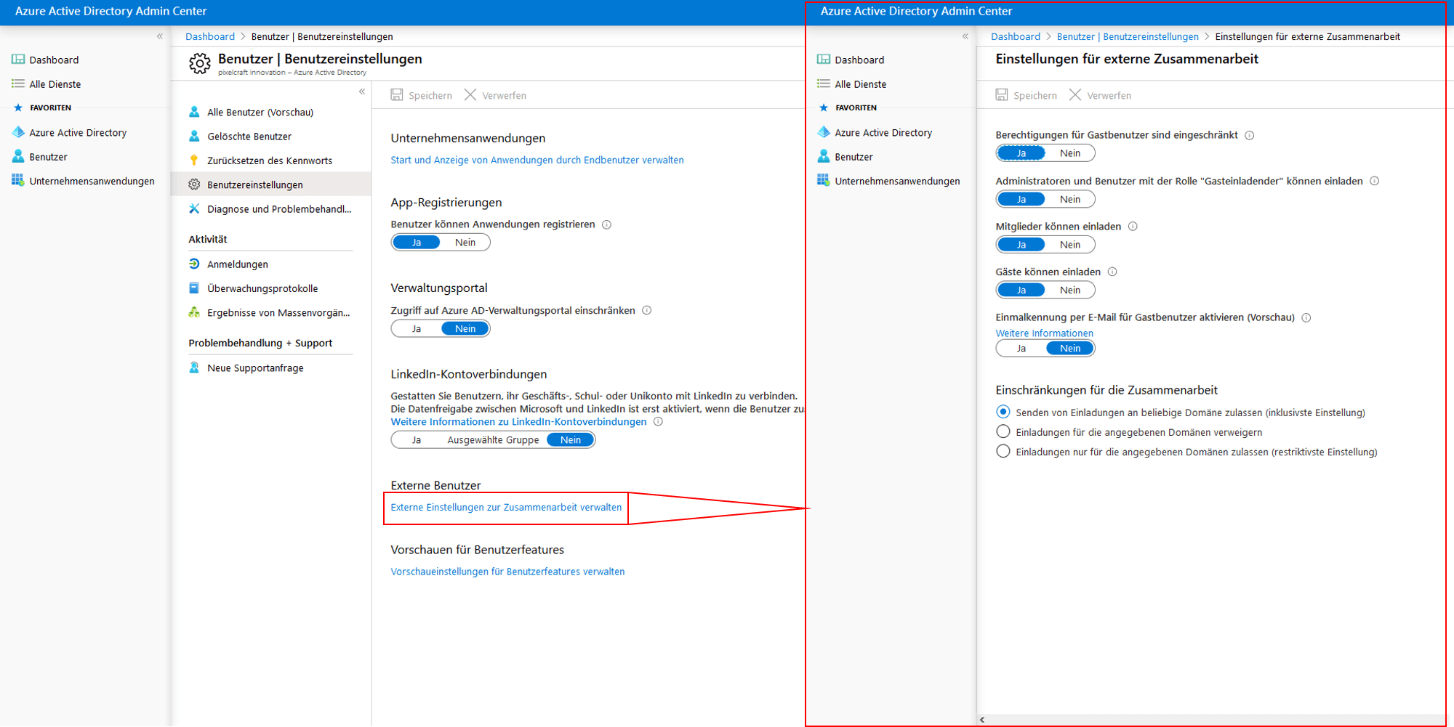1454x727 pixels.
Task: Show info for Mitglieder können einladen
Action: pos(1133,227)
